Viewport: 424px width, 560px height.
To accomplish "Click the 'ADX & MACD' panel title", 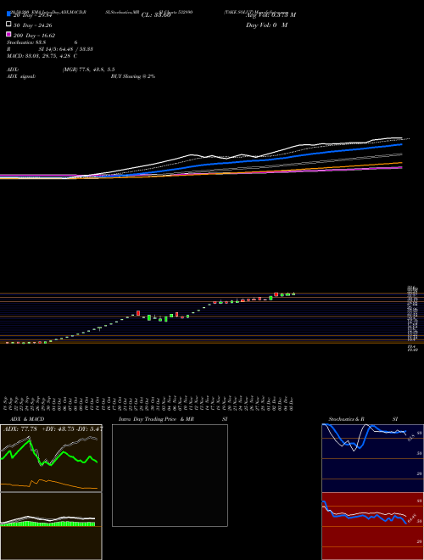I will pos(25,419).
